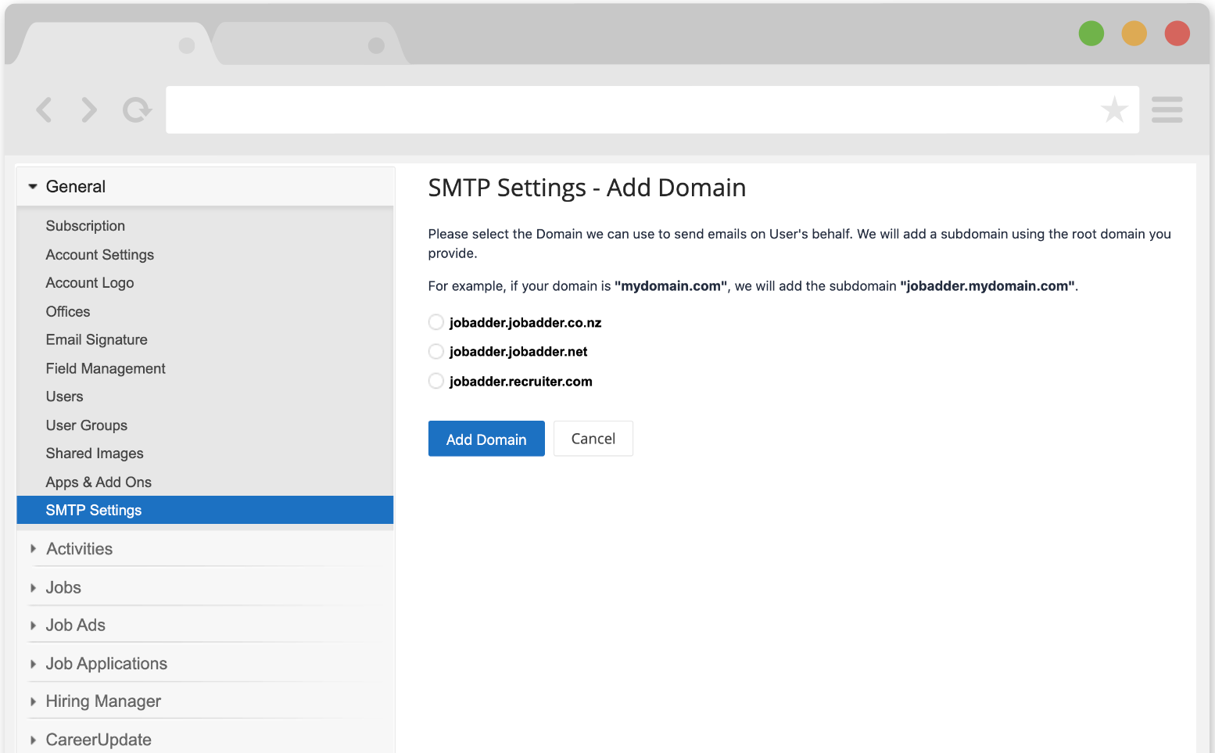The image size is (1215, 753).
Task: Select the jobadder.jobadder.net domain option
Action: 435,351
